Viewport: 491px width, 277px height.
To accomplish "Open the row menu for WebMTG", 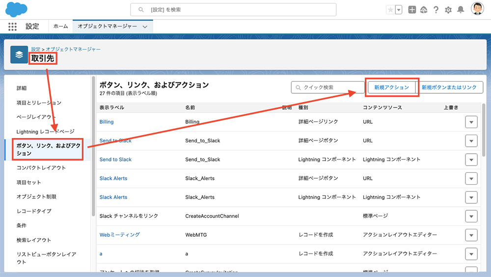I will (471, 235).
